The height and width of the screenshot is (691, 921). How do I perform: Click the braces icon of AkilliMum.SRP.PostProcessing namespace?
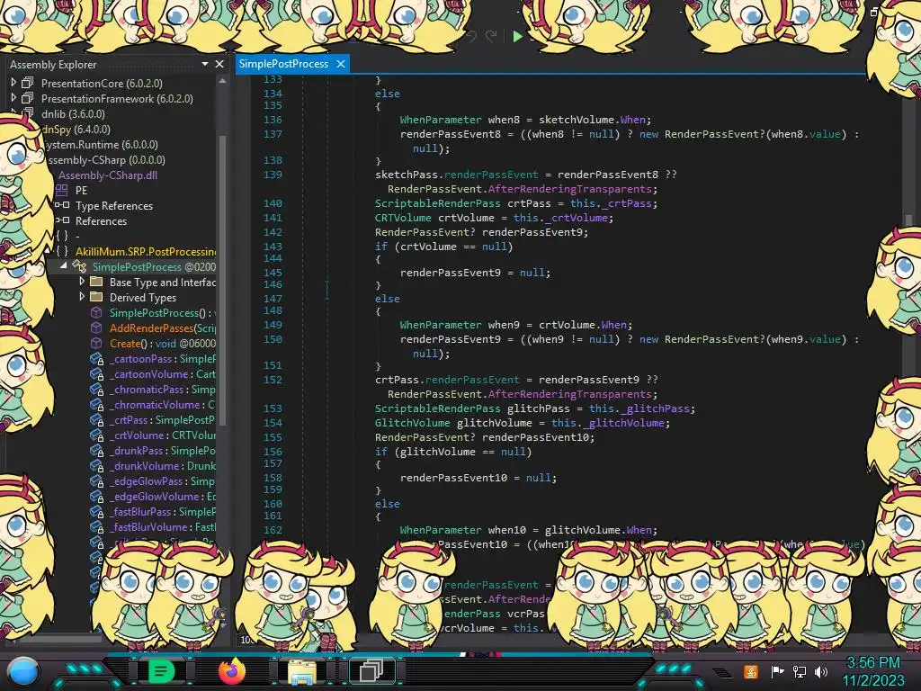(x=62, y=251)
